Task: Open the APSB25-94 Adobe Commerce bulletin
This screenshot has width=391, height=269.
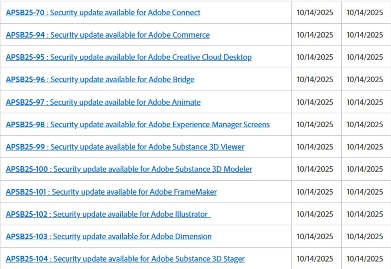Action: [x=107, y=34]
